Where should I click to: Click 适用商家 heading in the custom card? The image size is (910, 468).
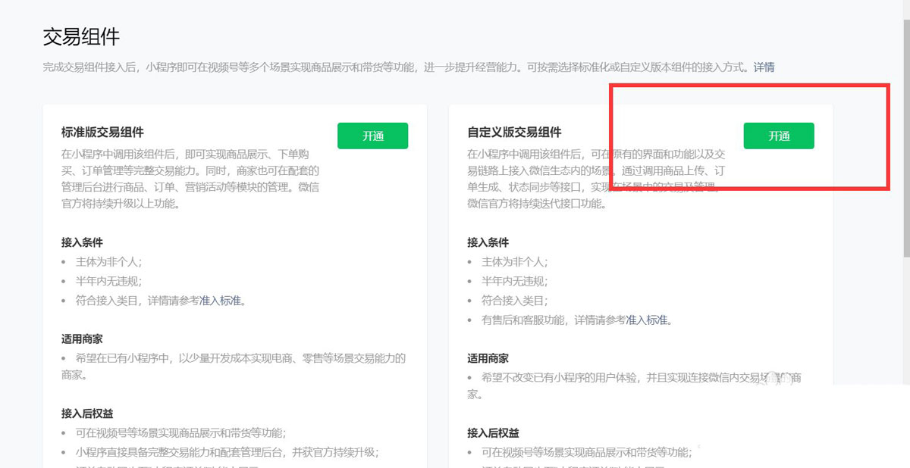coord(487,357)
